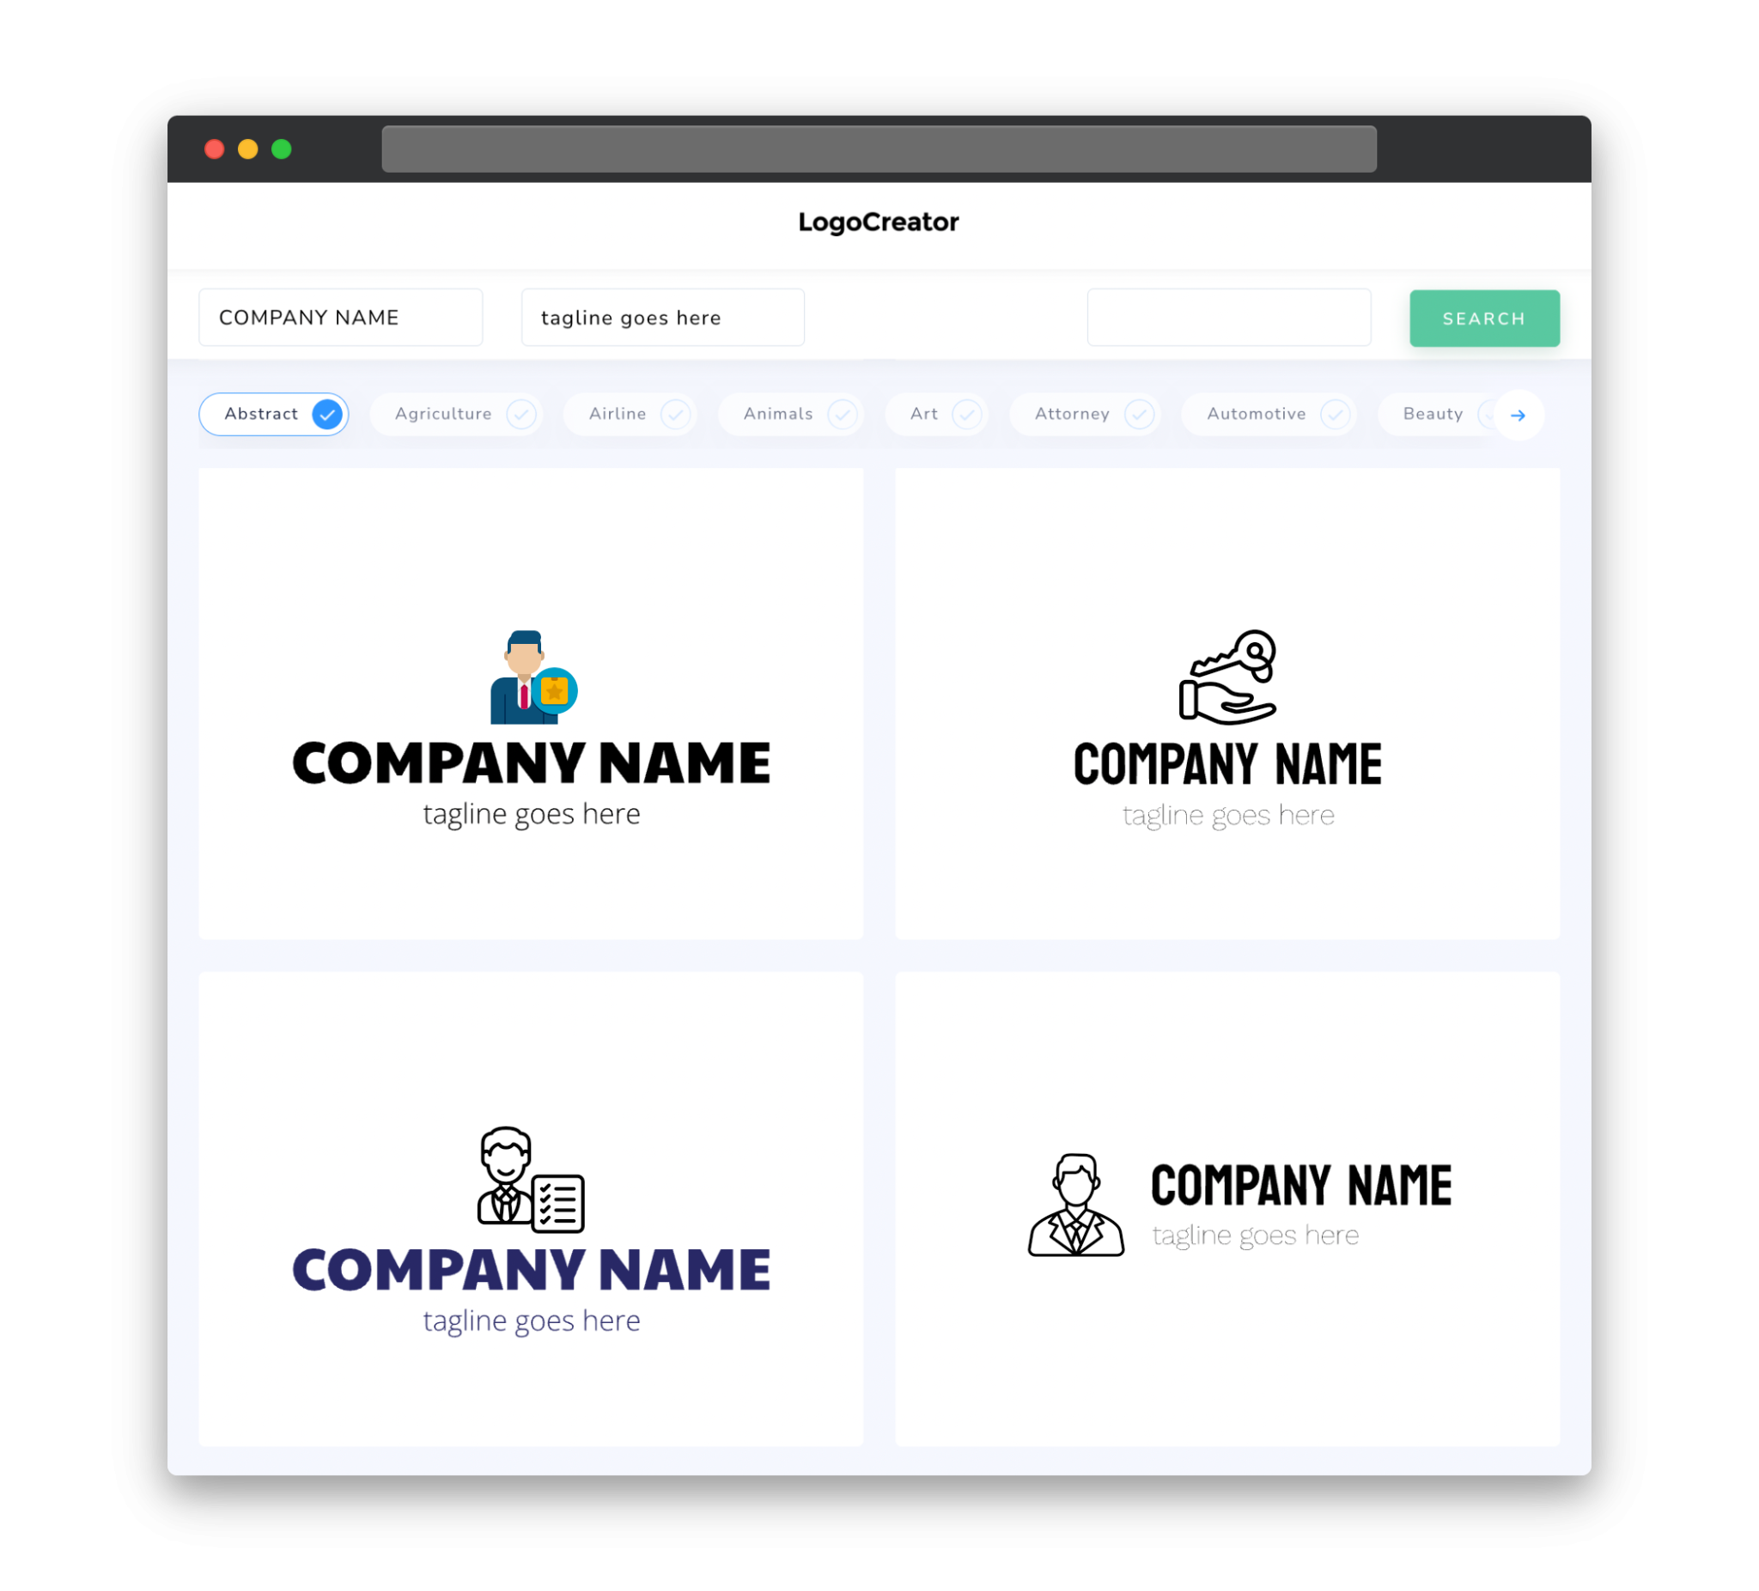Click the Agriculture category checkmark icon
This screenshot has height=1591, width=1759.
(521, 414)
